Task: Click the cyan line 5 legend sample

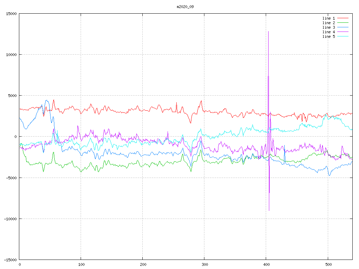Action: pos(343,36)
